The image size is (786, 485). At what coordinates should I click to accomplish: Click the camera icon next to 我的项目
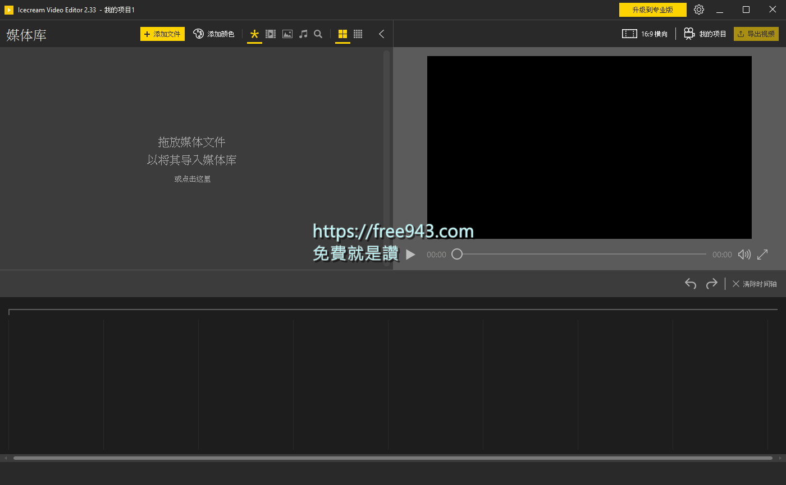[x=689, y=33]
